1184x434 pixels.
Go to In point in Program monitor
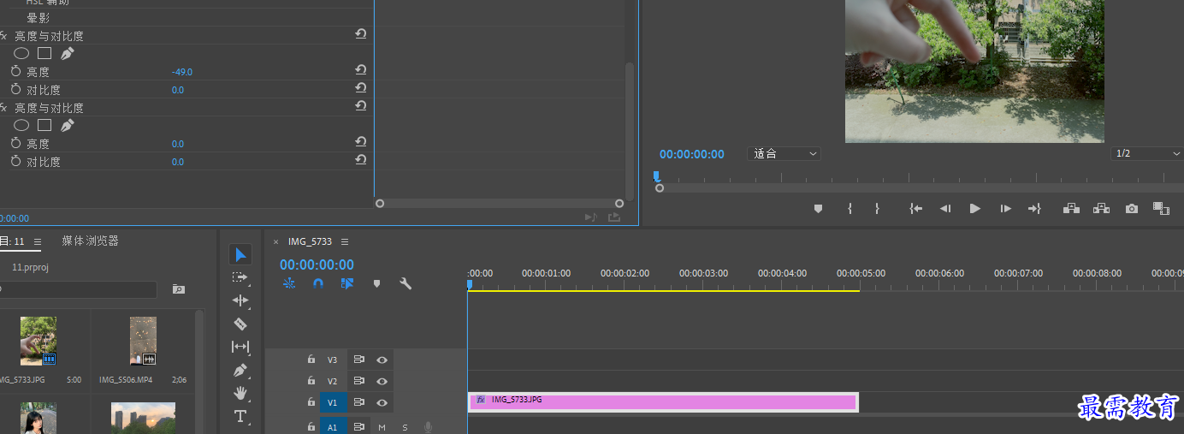(x=915, y=208)
